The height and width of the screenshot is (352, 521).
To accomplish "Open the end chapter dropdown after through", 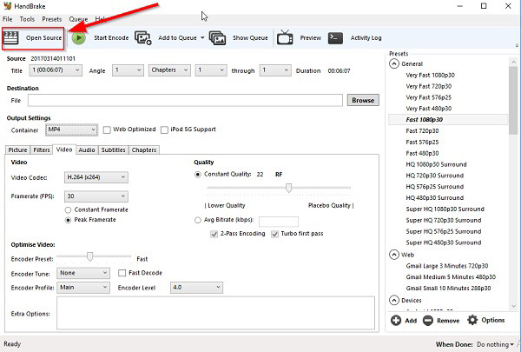I will 275,70.
